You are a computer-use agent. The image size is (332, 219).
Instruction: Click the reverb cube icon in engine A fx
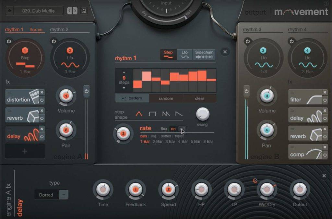click(x=32, y=115)
